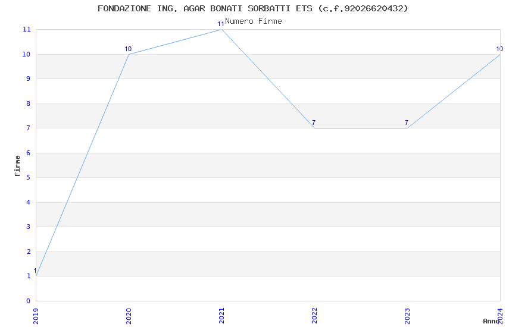Click y-axis tick value 7
The image size is (506, 327).
coord(29,128)
